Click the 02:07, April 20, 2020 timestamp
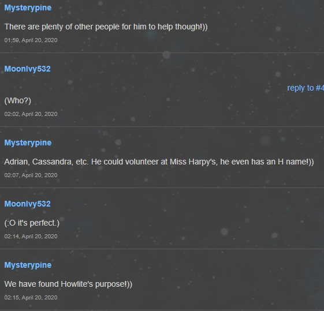 pos(31,175)
